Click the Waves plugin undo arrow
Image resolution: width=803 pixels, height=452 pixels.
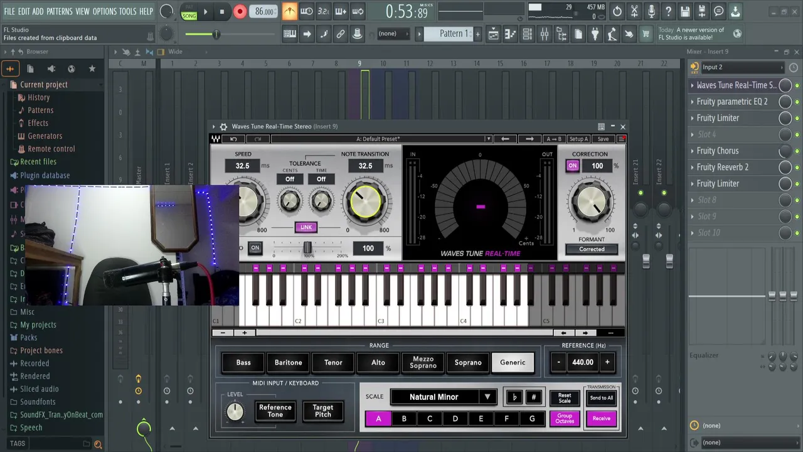(233, 139)
